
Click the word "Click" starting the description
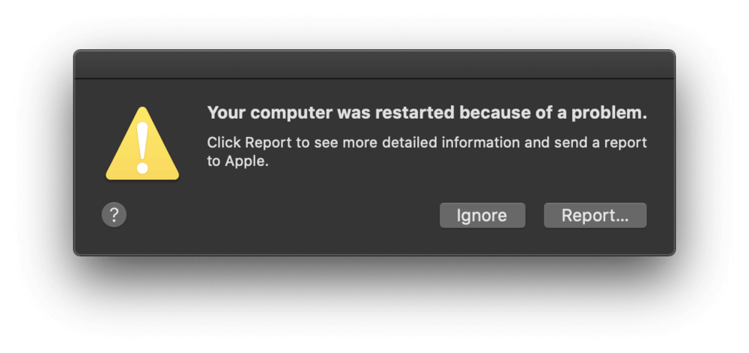tap(224, 143)
